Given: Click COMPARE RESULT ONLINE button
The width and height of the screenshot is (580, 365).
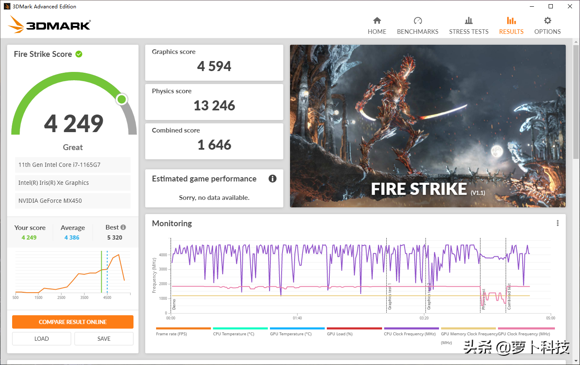Looking at the screenshot, I should click(73, 322).
